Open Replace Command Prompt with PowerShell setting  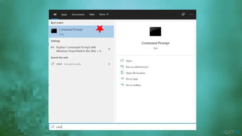coord(79,49)
